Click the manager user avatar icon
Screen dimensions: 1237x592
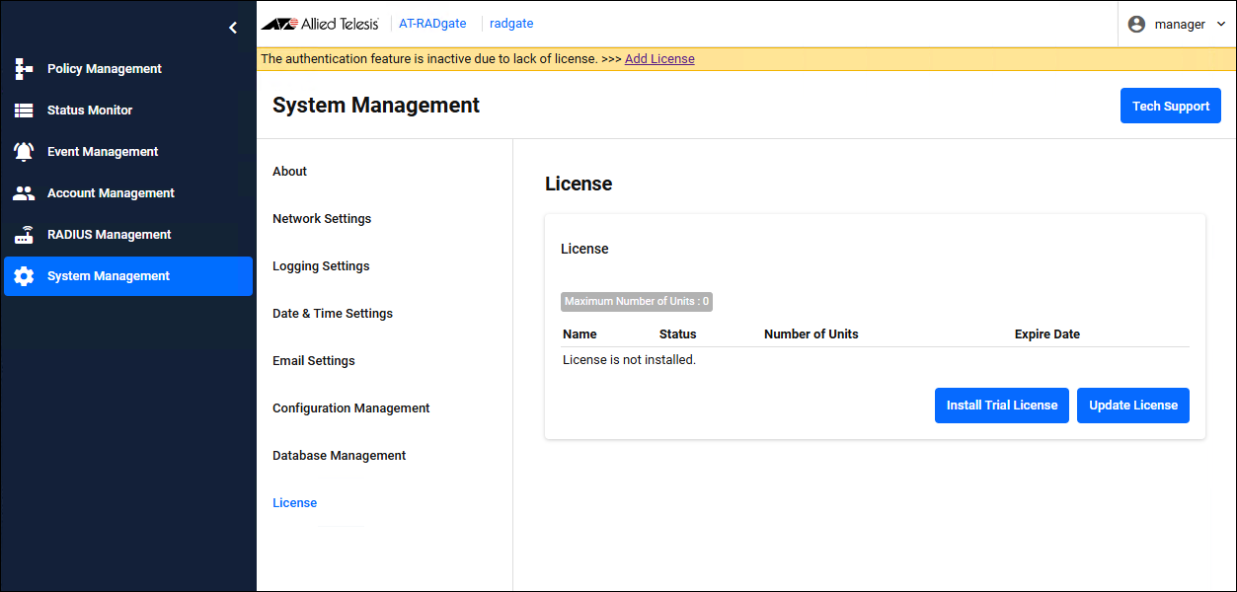click(1136, 24)
